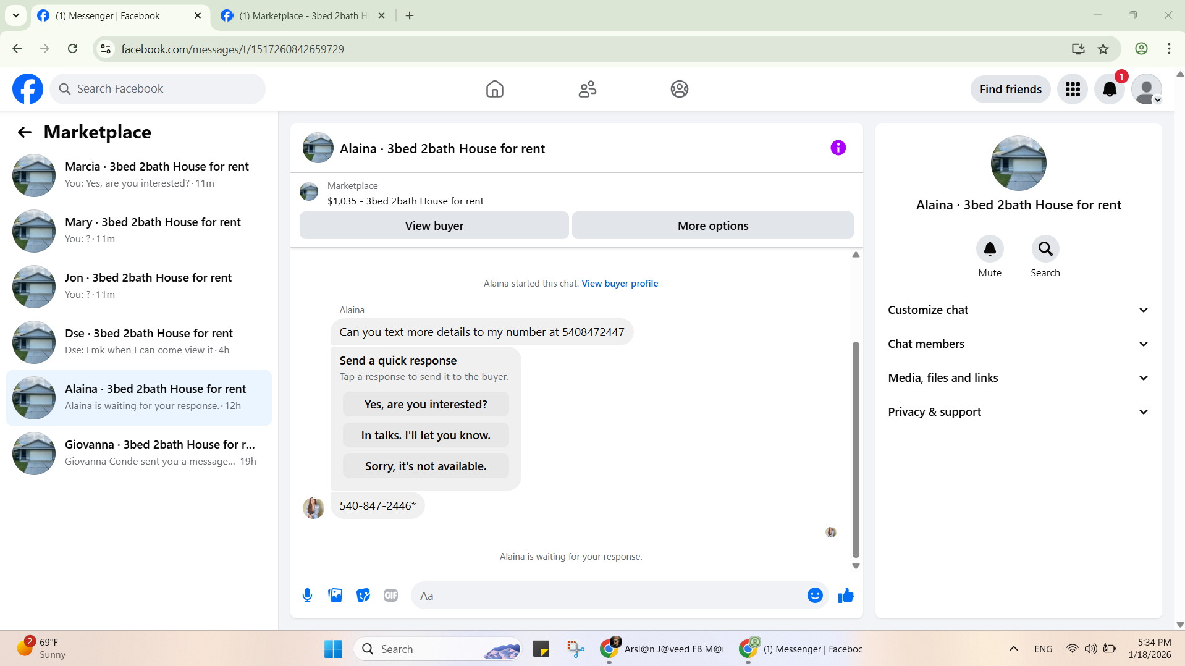Show hidden system tray icons
The image size is (1185, 666).
[x=1013, y=649]
